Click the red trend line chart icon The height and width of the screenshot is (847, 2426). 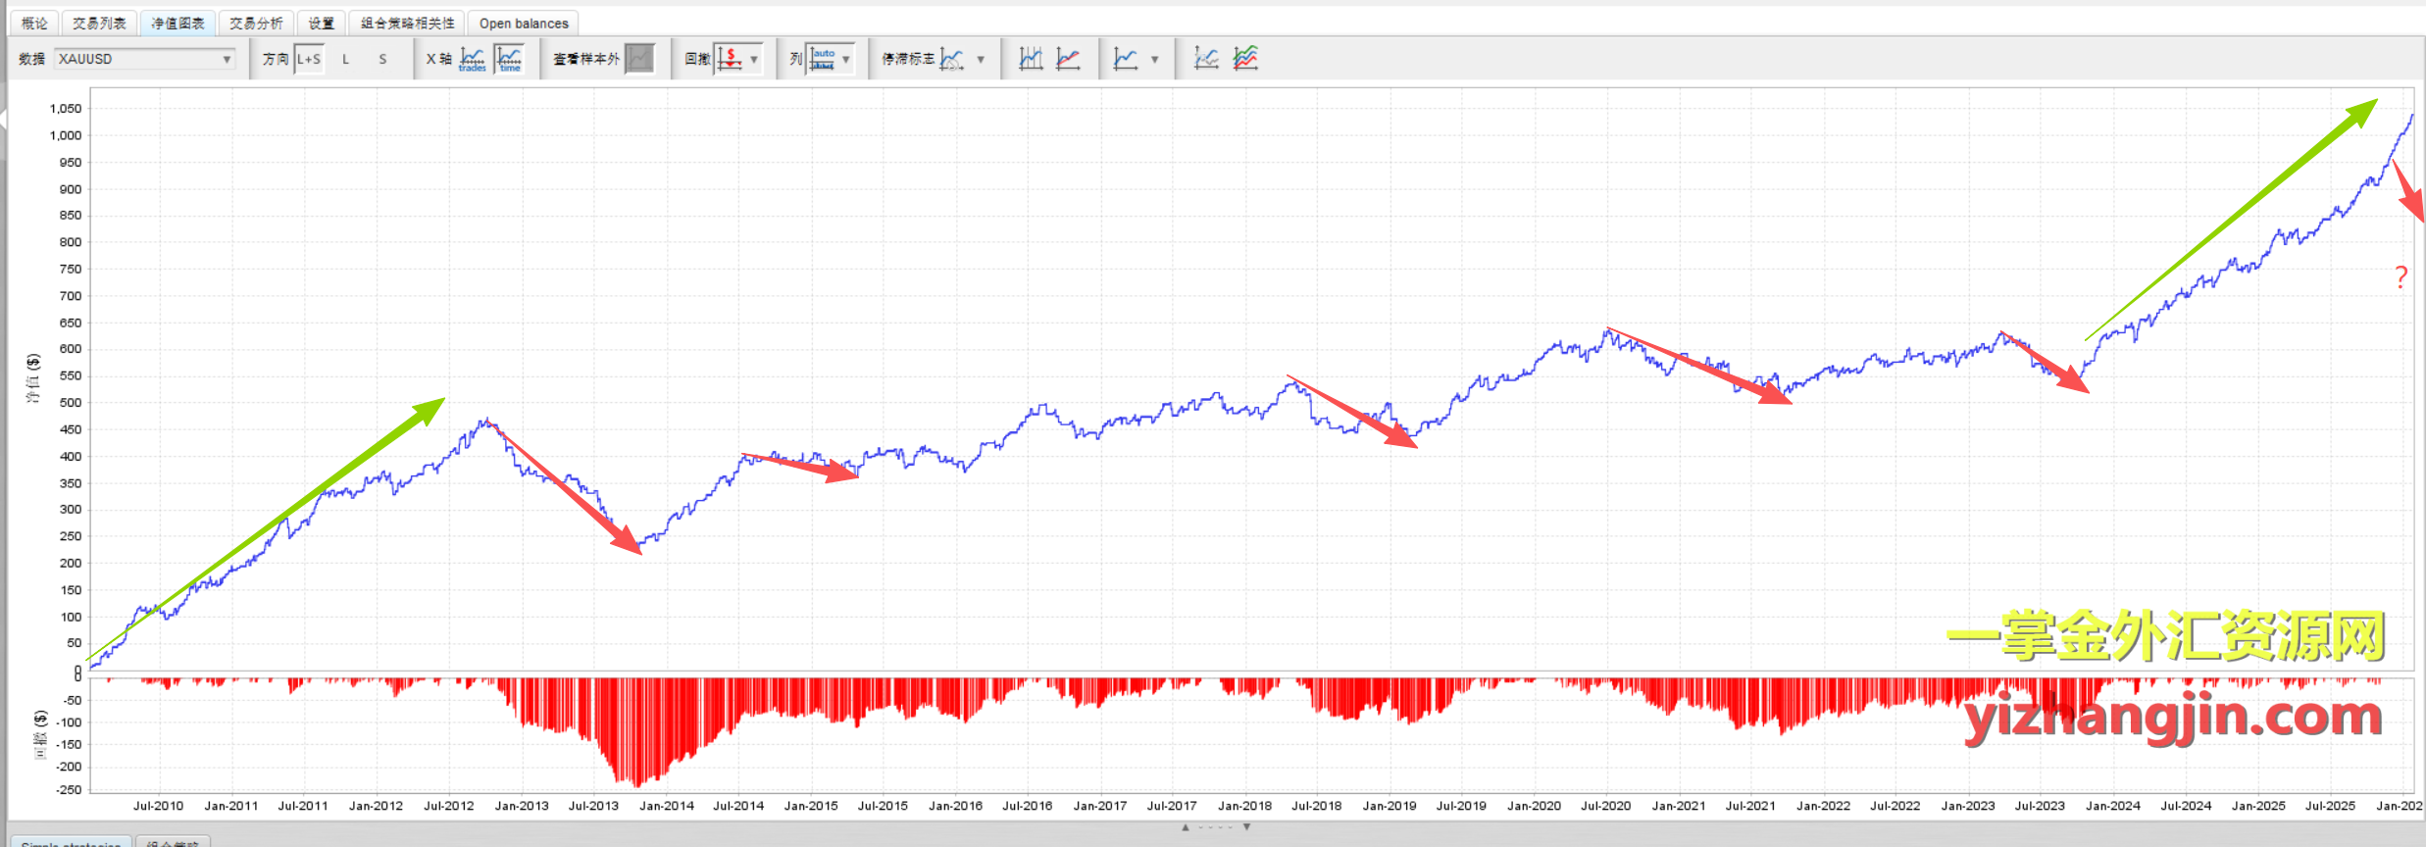(x=1068, y=59)
